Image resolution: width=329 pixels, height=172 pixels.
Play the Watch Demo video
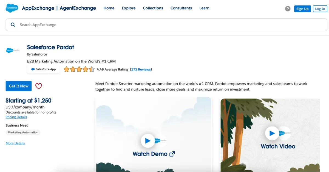[148, 141]
